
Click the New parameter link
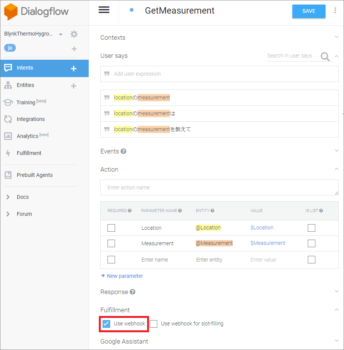click(x=122, y=276)
